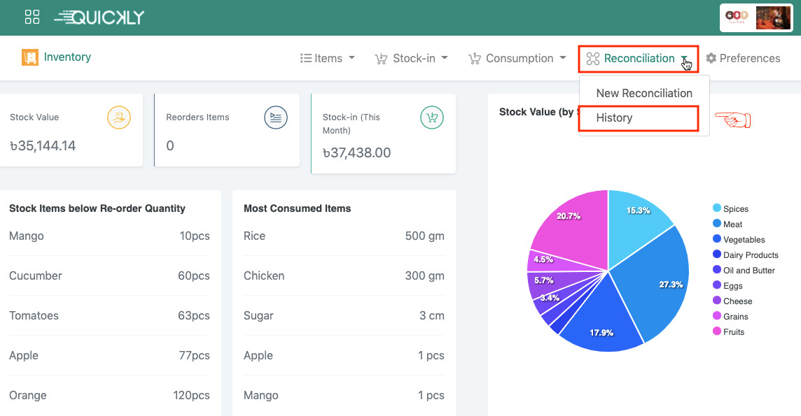This screenshot has height=416, width=801.
Task: Click the Stock Value hand-coin icon
Action: point(119,117)
